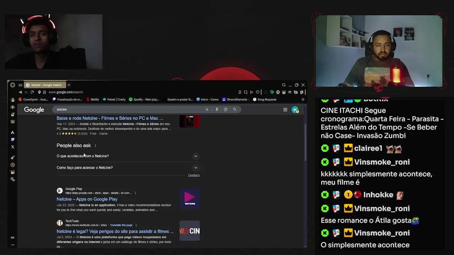The image size is (454, 255).
Task: Open sidebar settings gears icon
Action: 13,179
